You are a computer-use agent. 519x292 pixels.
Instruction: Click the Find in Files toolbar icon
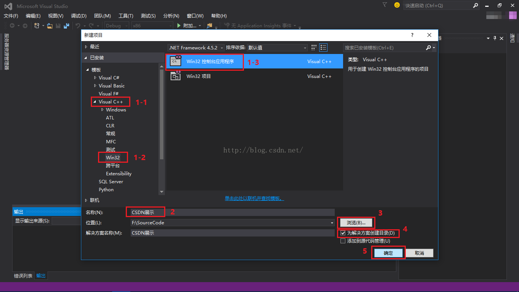click(209, 25)
